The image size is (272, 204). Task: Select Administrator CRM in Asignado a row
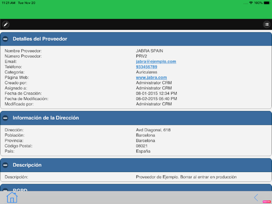coord(154,88)
